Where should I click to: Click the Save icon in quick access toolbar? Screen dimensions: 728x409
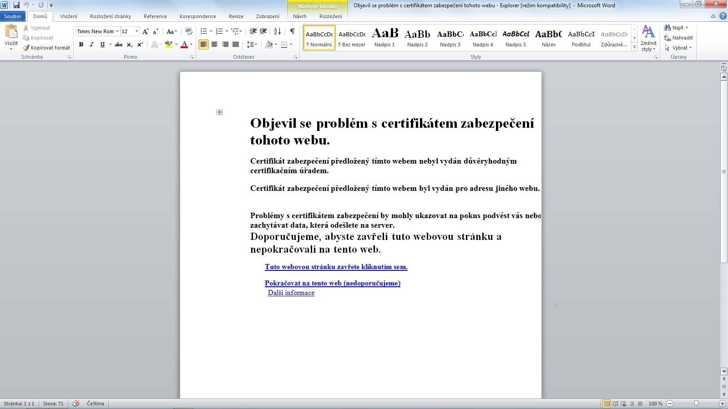(x=16, y=5)
